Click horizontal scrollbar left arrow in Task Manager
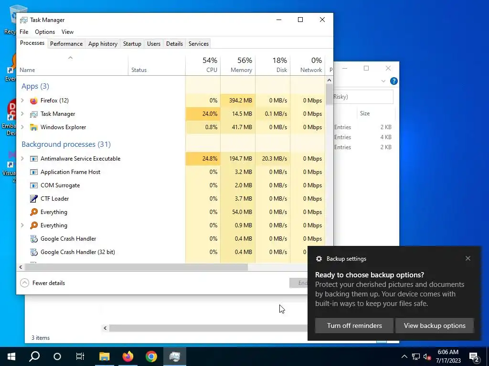The width and height of the screenshot is (489, 366). point(21,267)
